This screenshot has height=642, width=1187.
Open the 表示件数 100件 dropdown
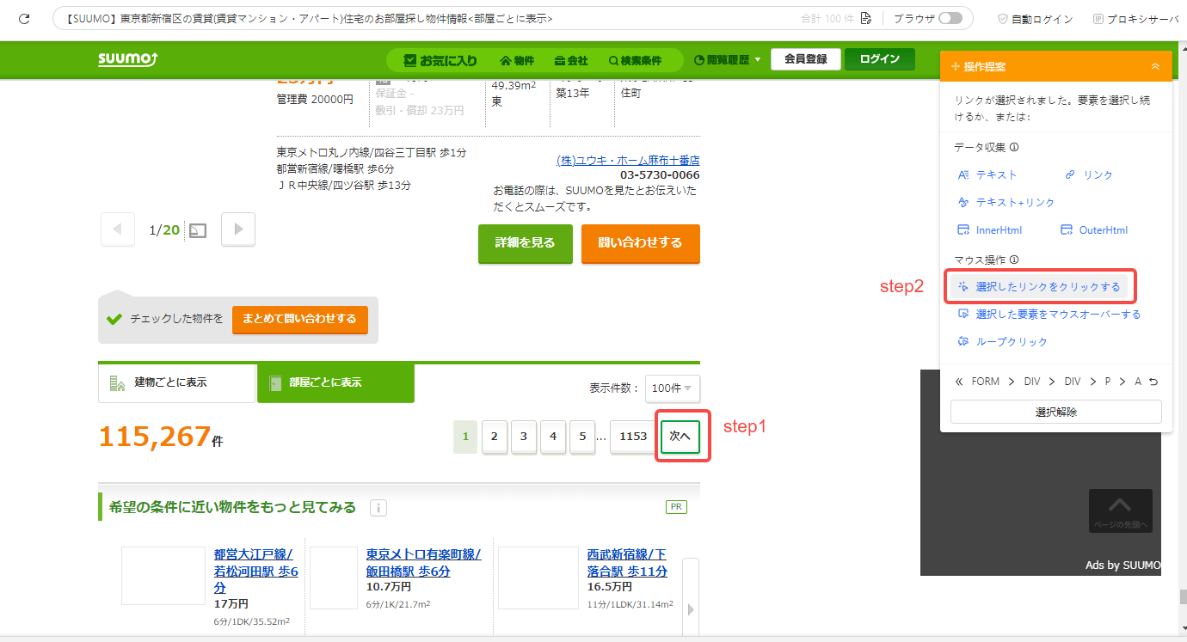click(x=673, y=388)
